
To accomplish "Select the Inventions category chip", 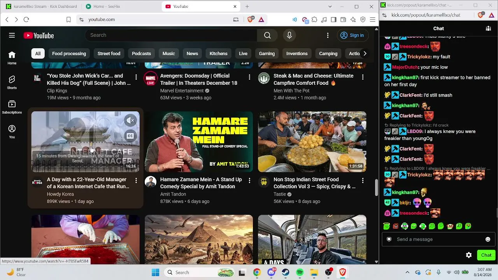I will (x=297, y=54).
